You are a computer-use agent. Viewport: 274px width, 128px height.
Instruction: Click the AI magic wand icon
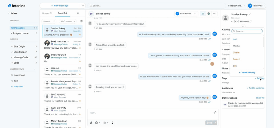pos(113,123)
